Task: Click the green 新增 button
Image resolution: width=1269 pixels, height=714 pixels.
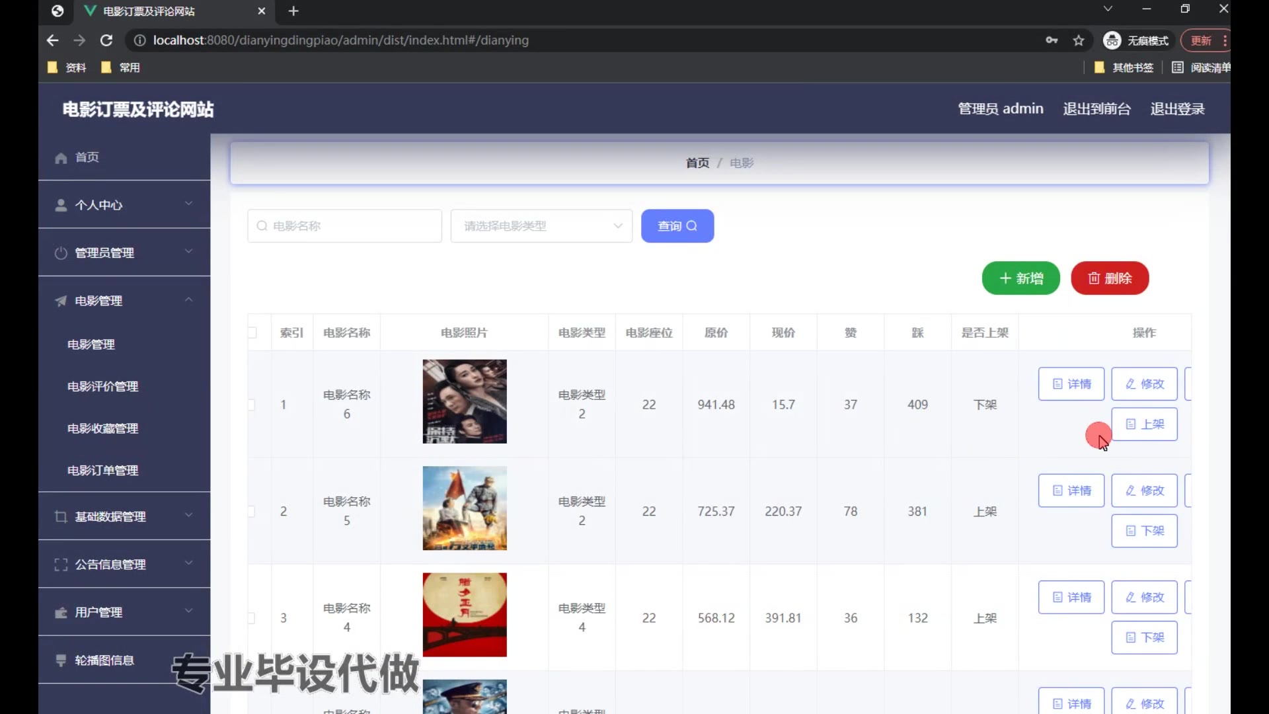Action: point(1020,278)
